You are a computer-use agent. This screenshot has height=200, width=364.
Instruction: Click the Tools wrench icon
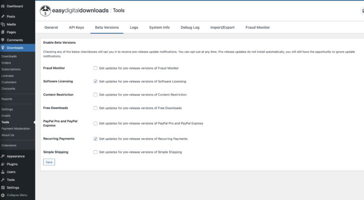3,180
